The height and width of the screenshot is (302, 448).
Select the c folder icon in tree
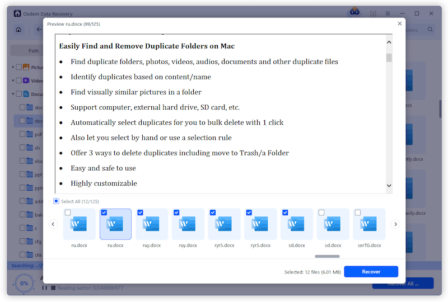coord(30,228)
